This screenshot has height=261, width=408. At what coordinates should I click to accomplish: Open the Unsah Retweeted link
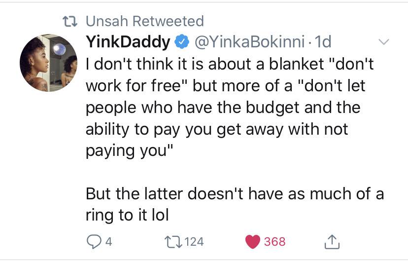click(145, 21)
